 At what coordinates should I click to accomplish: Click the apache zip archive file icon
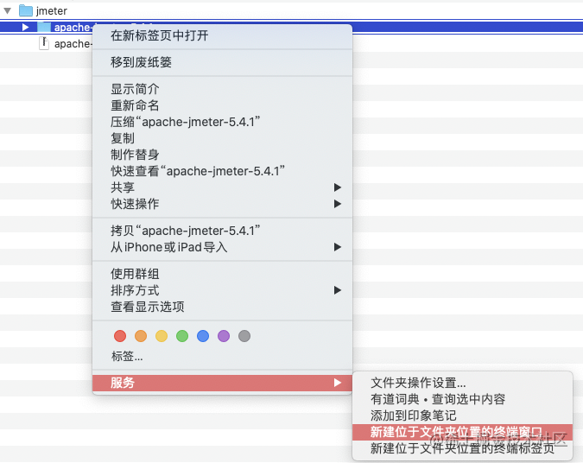click(44, 43)
